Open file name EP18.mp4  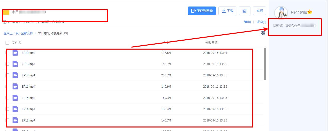tap(29, 64)
